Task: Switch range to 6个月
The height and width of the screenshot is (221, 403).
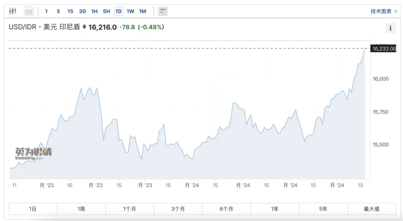Action: point(227,209)
